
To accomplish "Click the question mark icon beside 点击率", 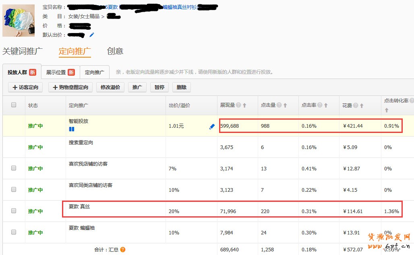I will click(x=319, y=104).
